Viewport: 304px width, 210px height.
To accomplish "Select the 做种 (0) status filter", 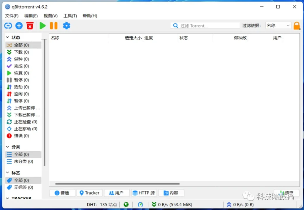I will coord(23,59).
